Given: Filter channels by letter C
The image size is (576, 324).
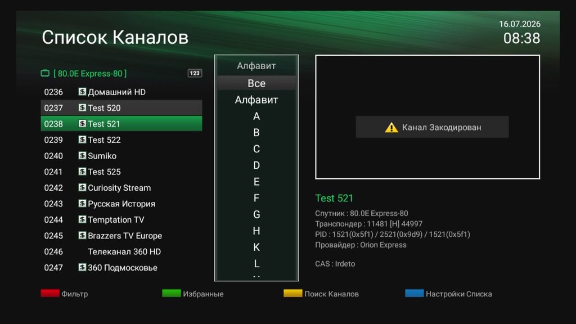Looking at the screenshot, I should point(256,148).
